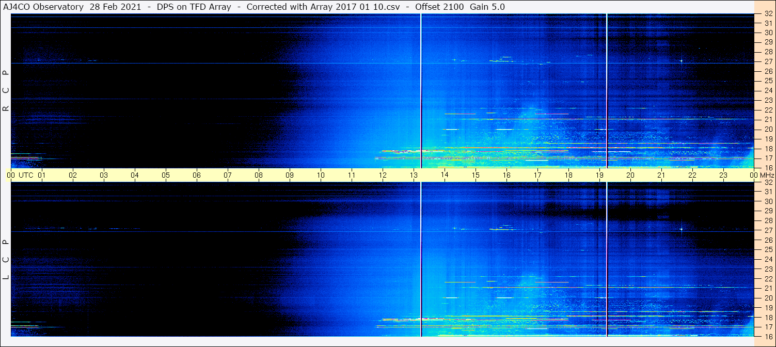This screenshot has height=347, width=776.
Task: Click the R C P polarization label
Action: tap(6, 91)
